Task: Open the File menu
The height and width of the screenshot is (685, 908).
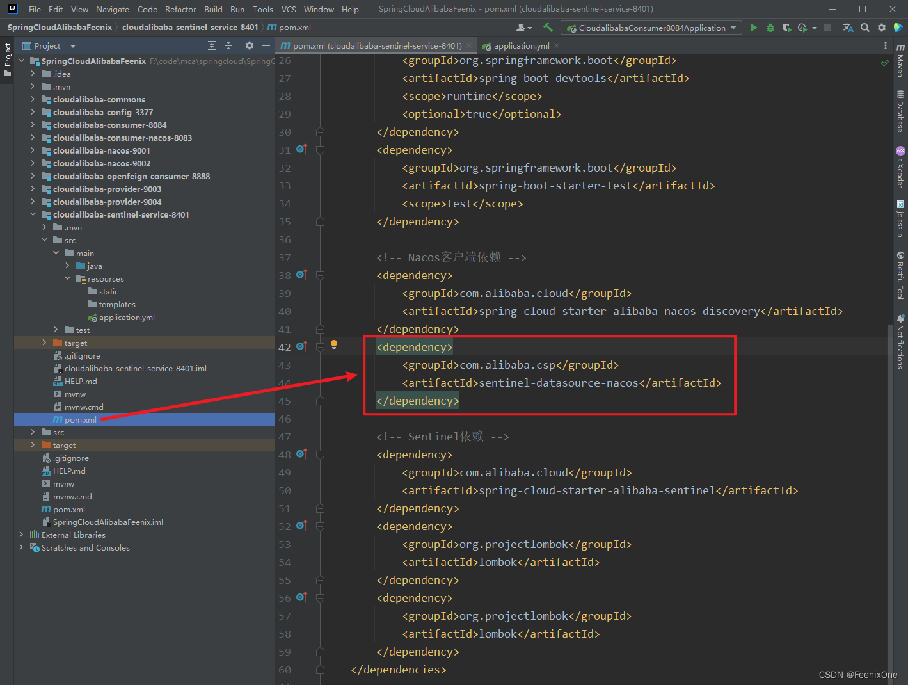Action: pos(35,9)
